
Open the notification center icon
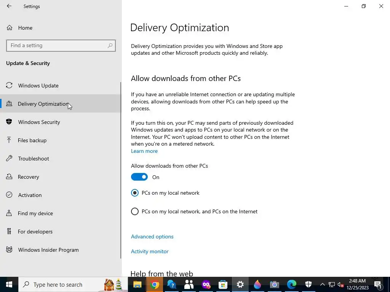coord(378,284)
